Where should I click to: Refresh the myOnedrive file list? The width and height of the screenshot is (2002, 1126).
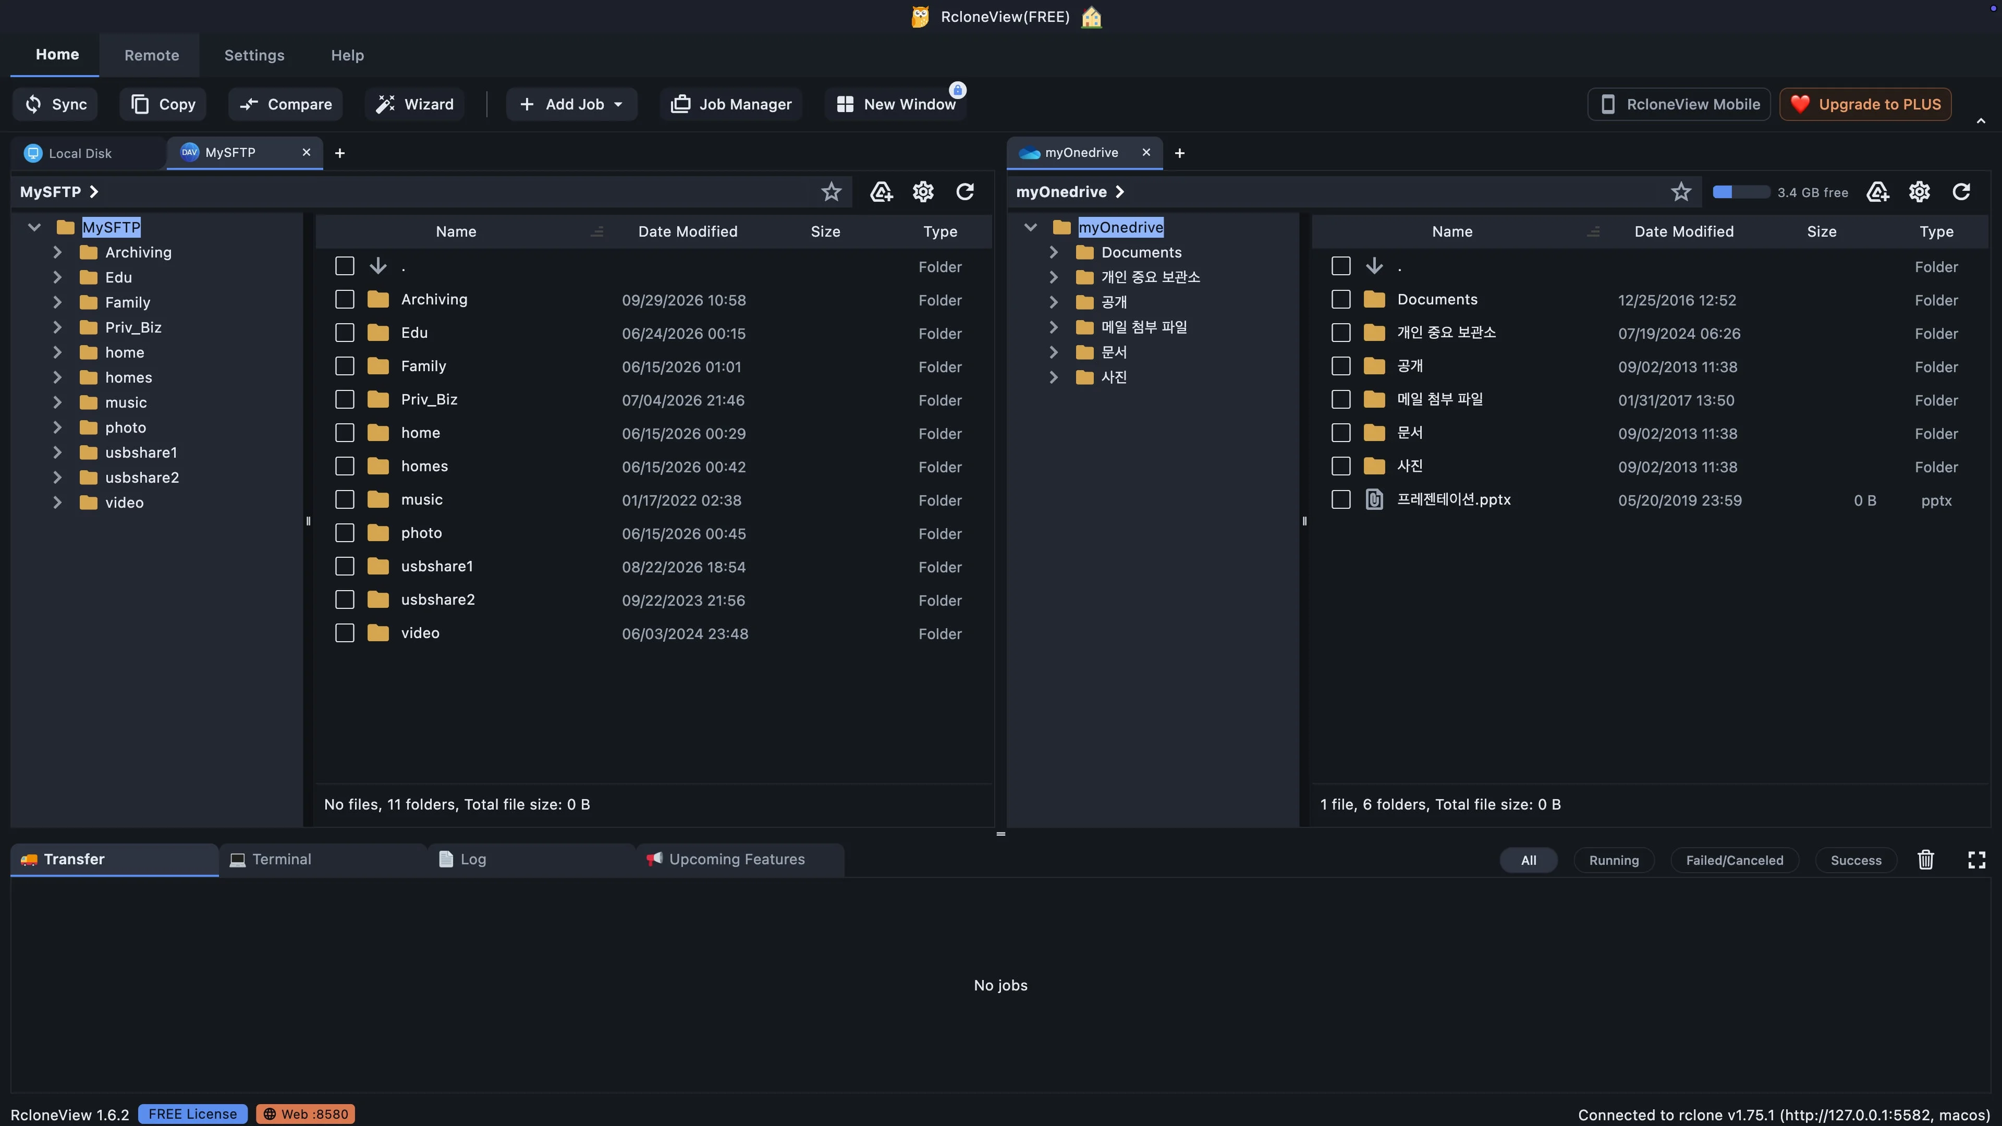[x=1961, y=192]
